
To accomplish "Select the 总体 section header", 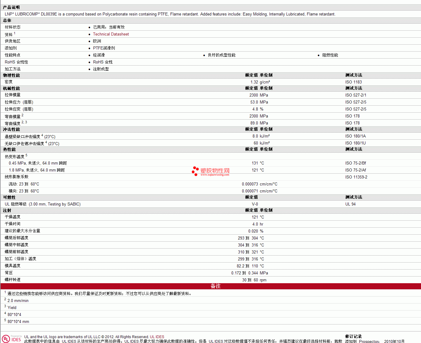I will click(7, 20).
